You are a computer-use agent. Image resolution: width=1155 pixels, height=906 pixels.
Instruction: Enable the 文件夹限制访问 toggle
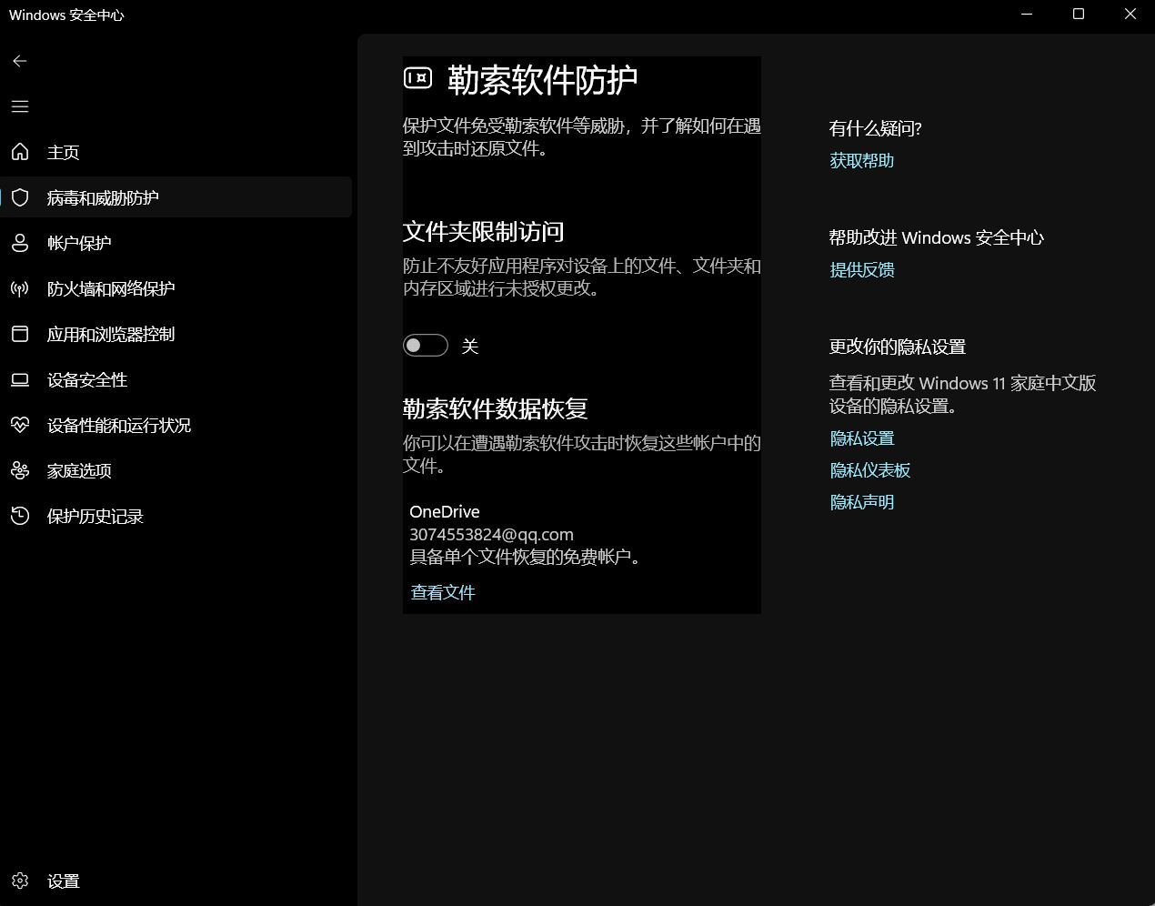(x=425, y=346)
